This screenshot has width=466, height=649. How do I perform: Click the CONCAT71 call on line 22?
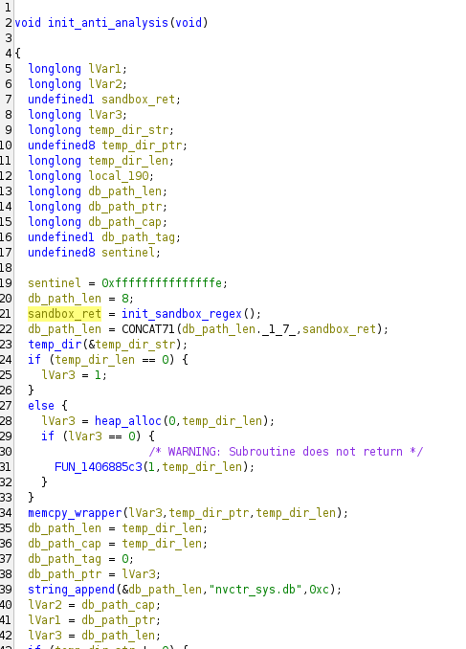148,329
